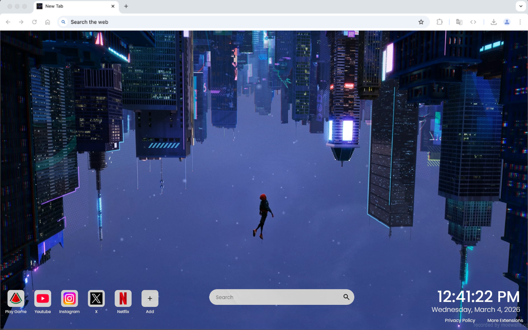This screenshot has width=528, height=330.
Task: Click the date Wednesday, March 4, 2026
Action: pos(476,309)
